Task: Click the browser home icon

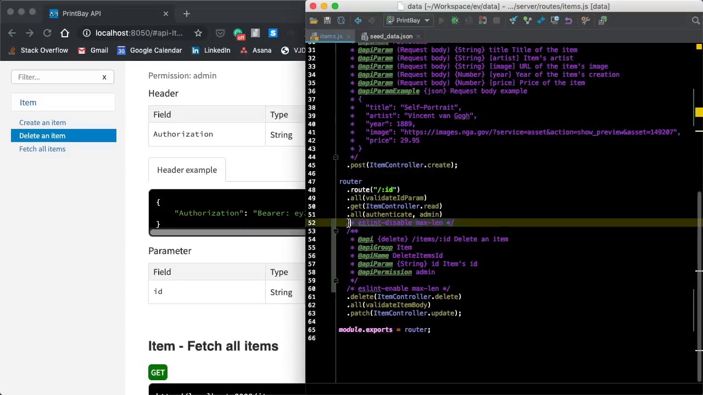Action: pyautogui.click(x=65, y=33)
